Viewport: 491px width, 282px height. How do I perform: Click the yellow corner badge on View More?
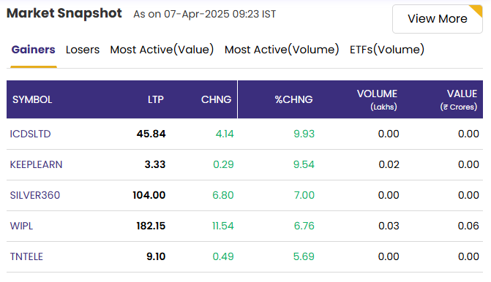(x=477, y=10)
